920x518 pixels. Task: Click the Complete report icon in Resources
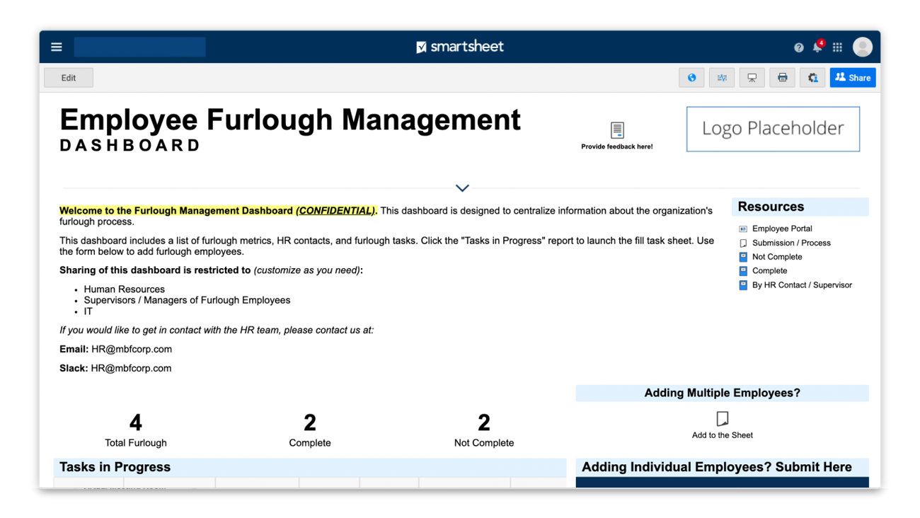(743, 271)
